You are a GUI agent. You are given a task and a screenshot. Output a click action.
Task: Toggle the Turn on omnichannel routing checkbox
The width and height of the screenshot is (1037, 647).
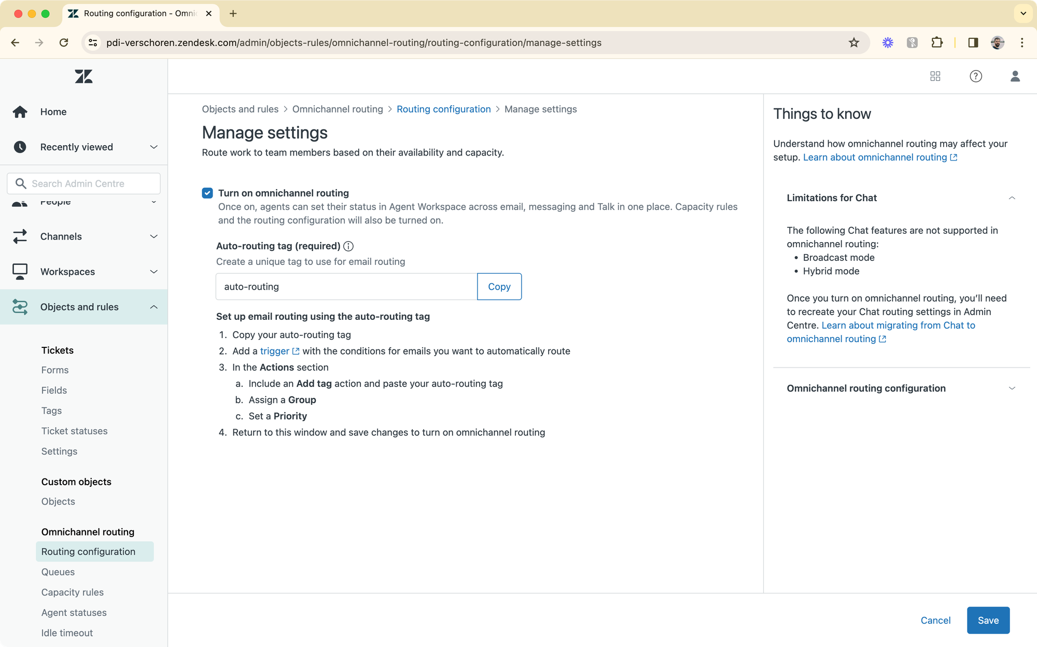tap(207, 193)
